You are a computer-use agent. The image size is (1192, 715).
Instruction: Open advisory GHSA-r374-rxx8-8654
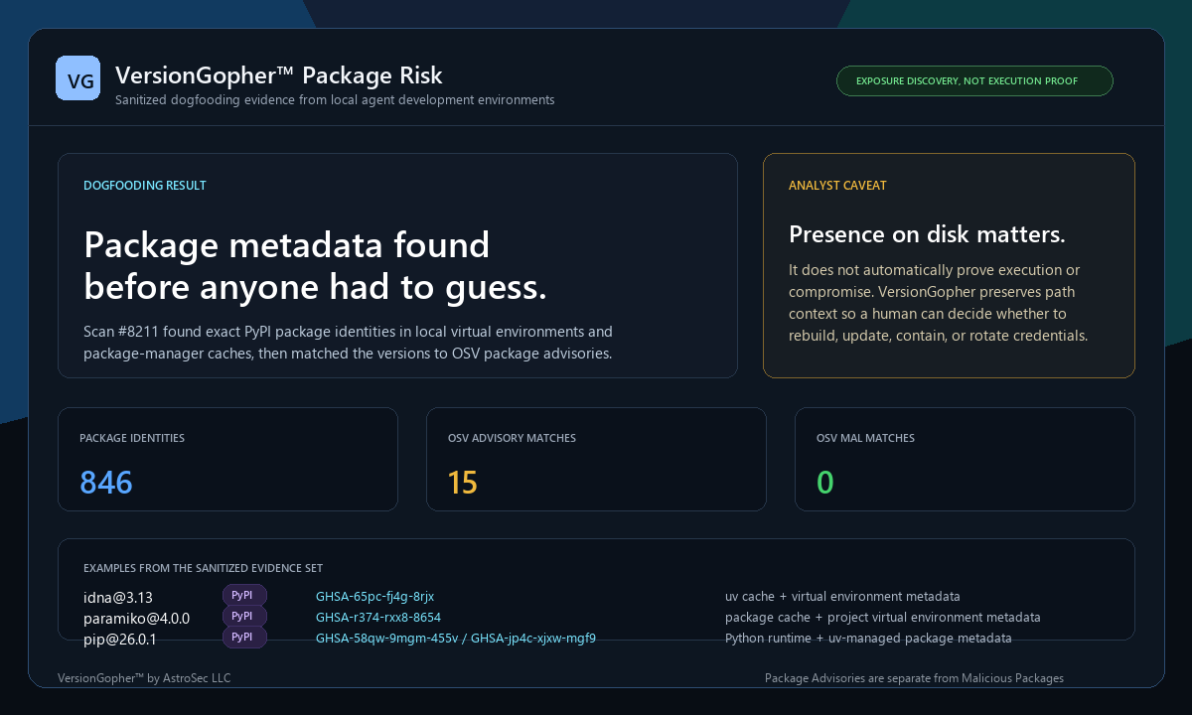[378, 618]
